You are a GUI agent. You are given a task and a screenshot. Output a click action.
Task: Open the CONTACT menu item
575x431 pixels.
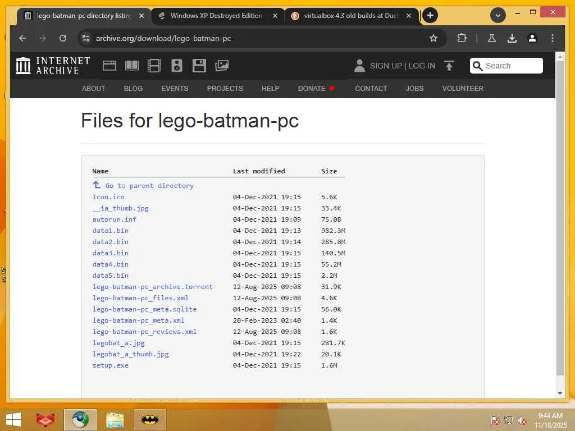(371, 89)
